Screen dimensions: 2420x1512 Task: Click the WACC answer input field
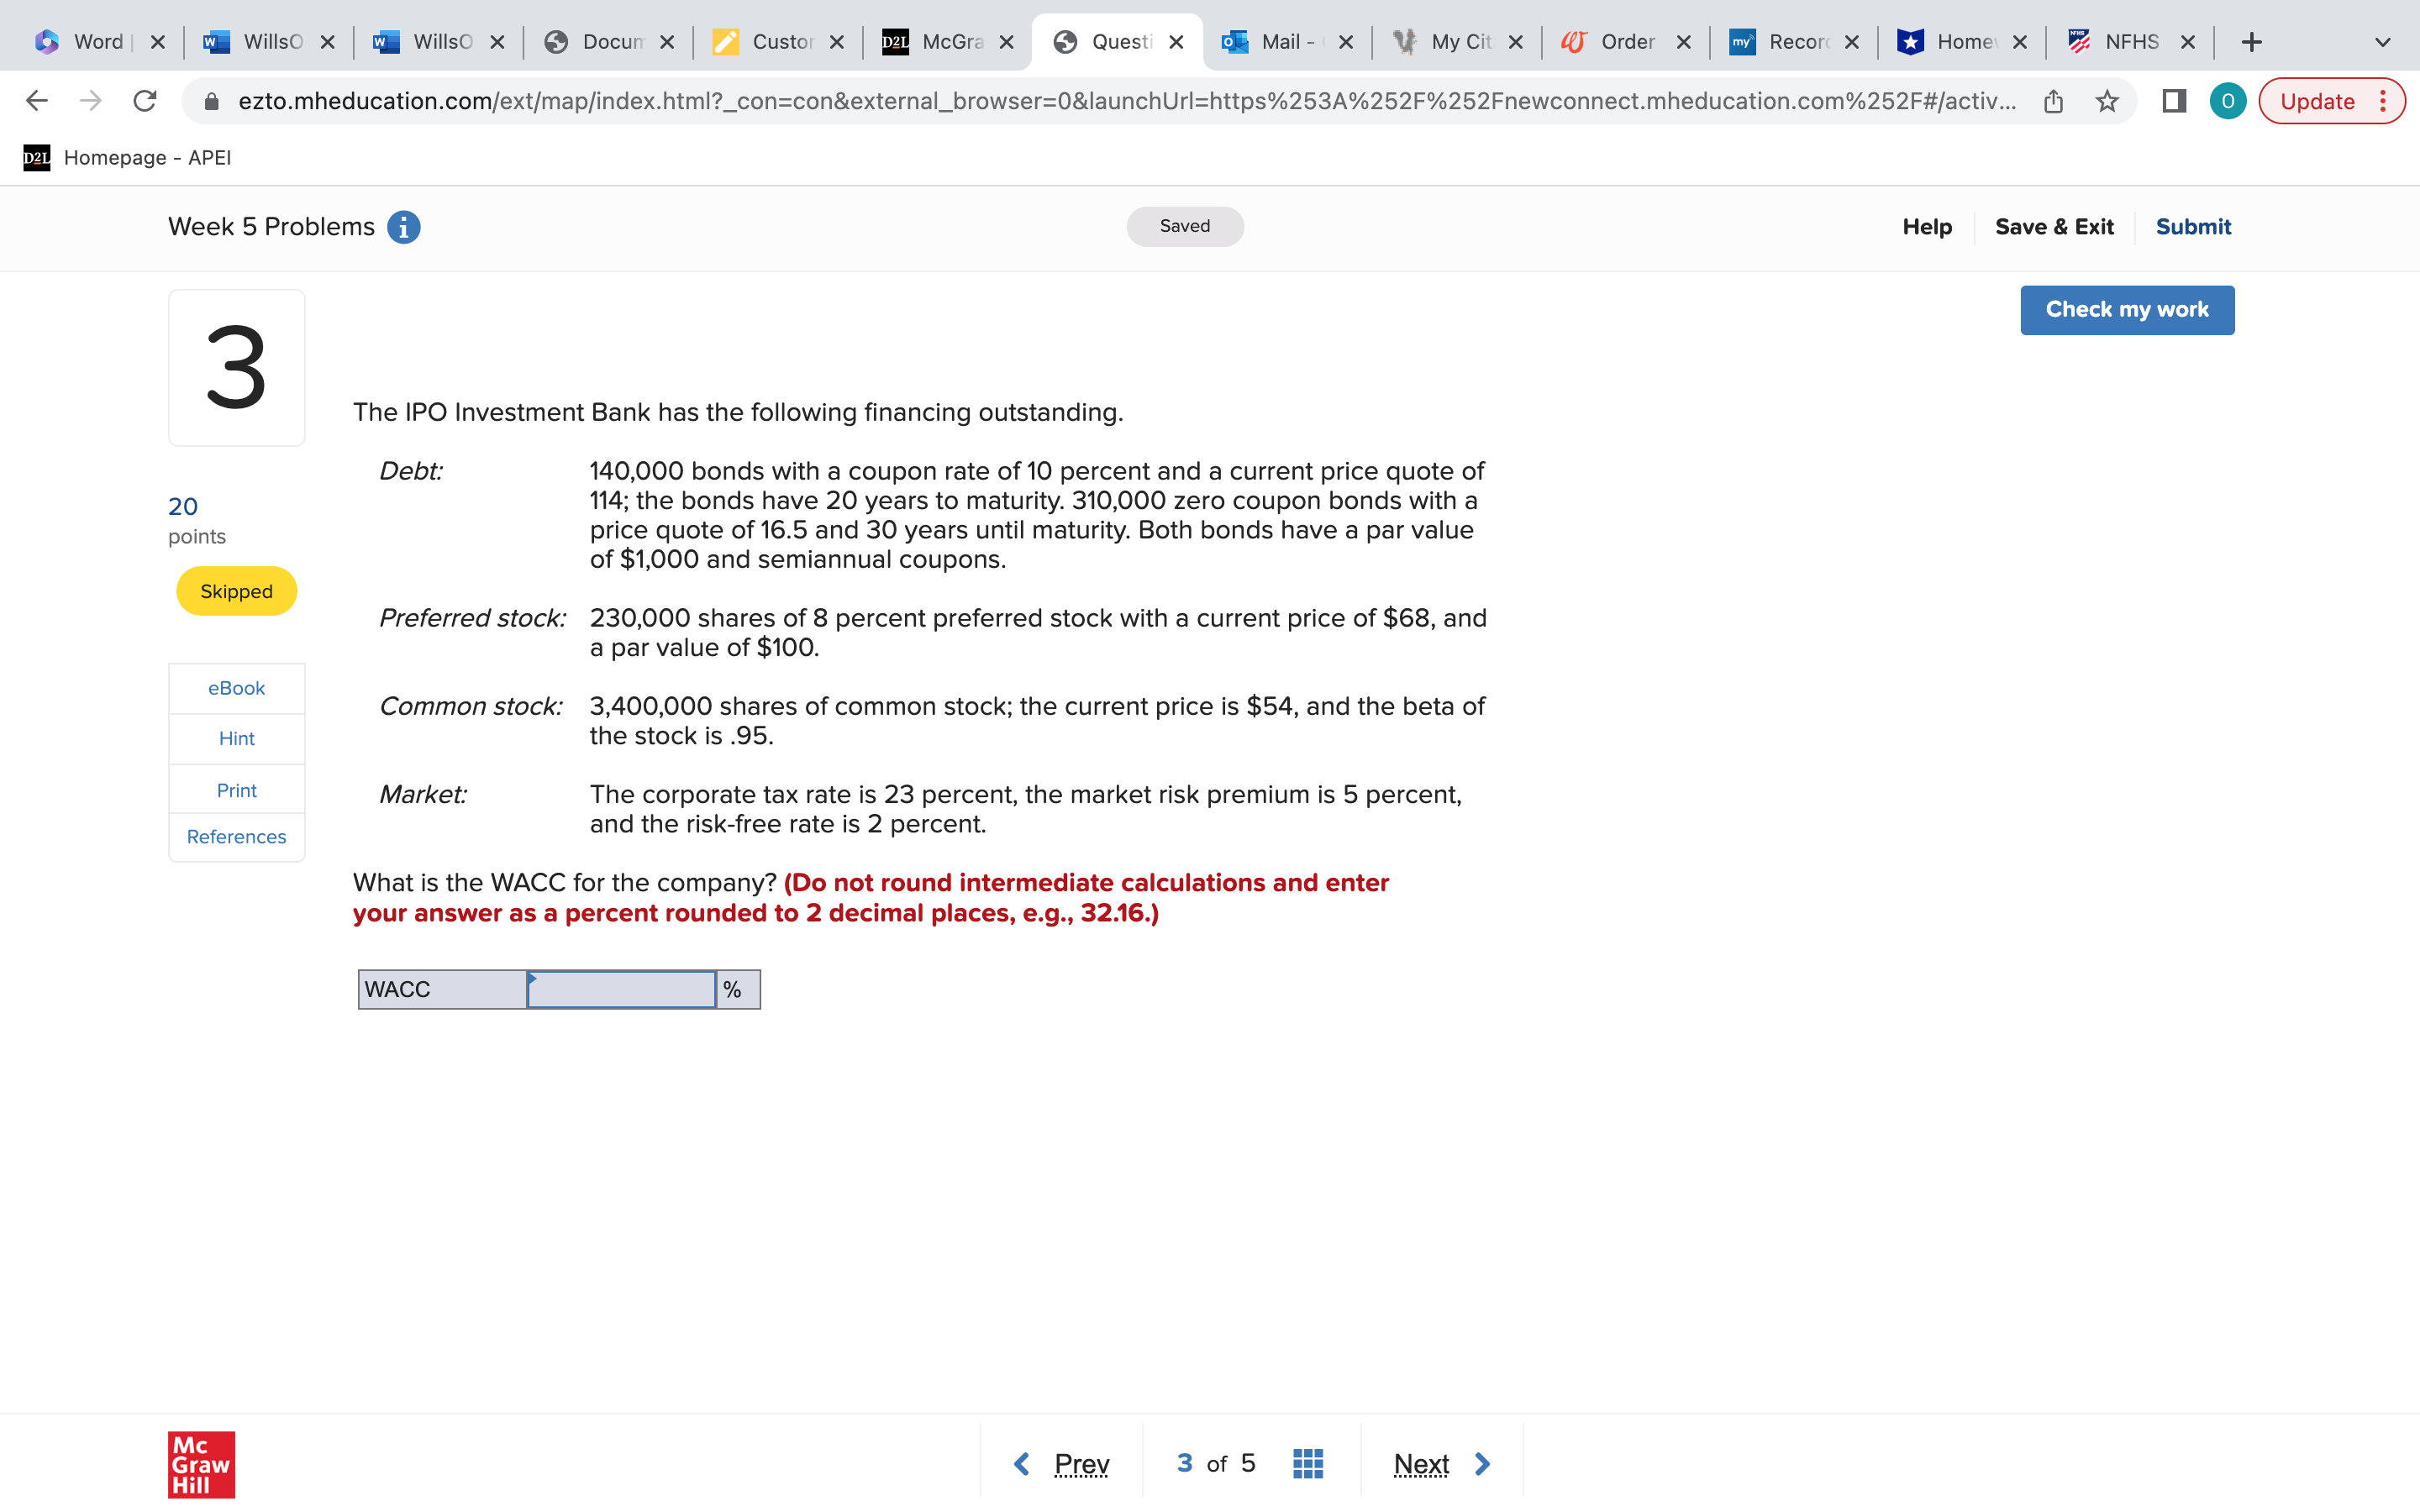(621, 989)
